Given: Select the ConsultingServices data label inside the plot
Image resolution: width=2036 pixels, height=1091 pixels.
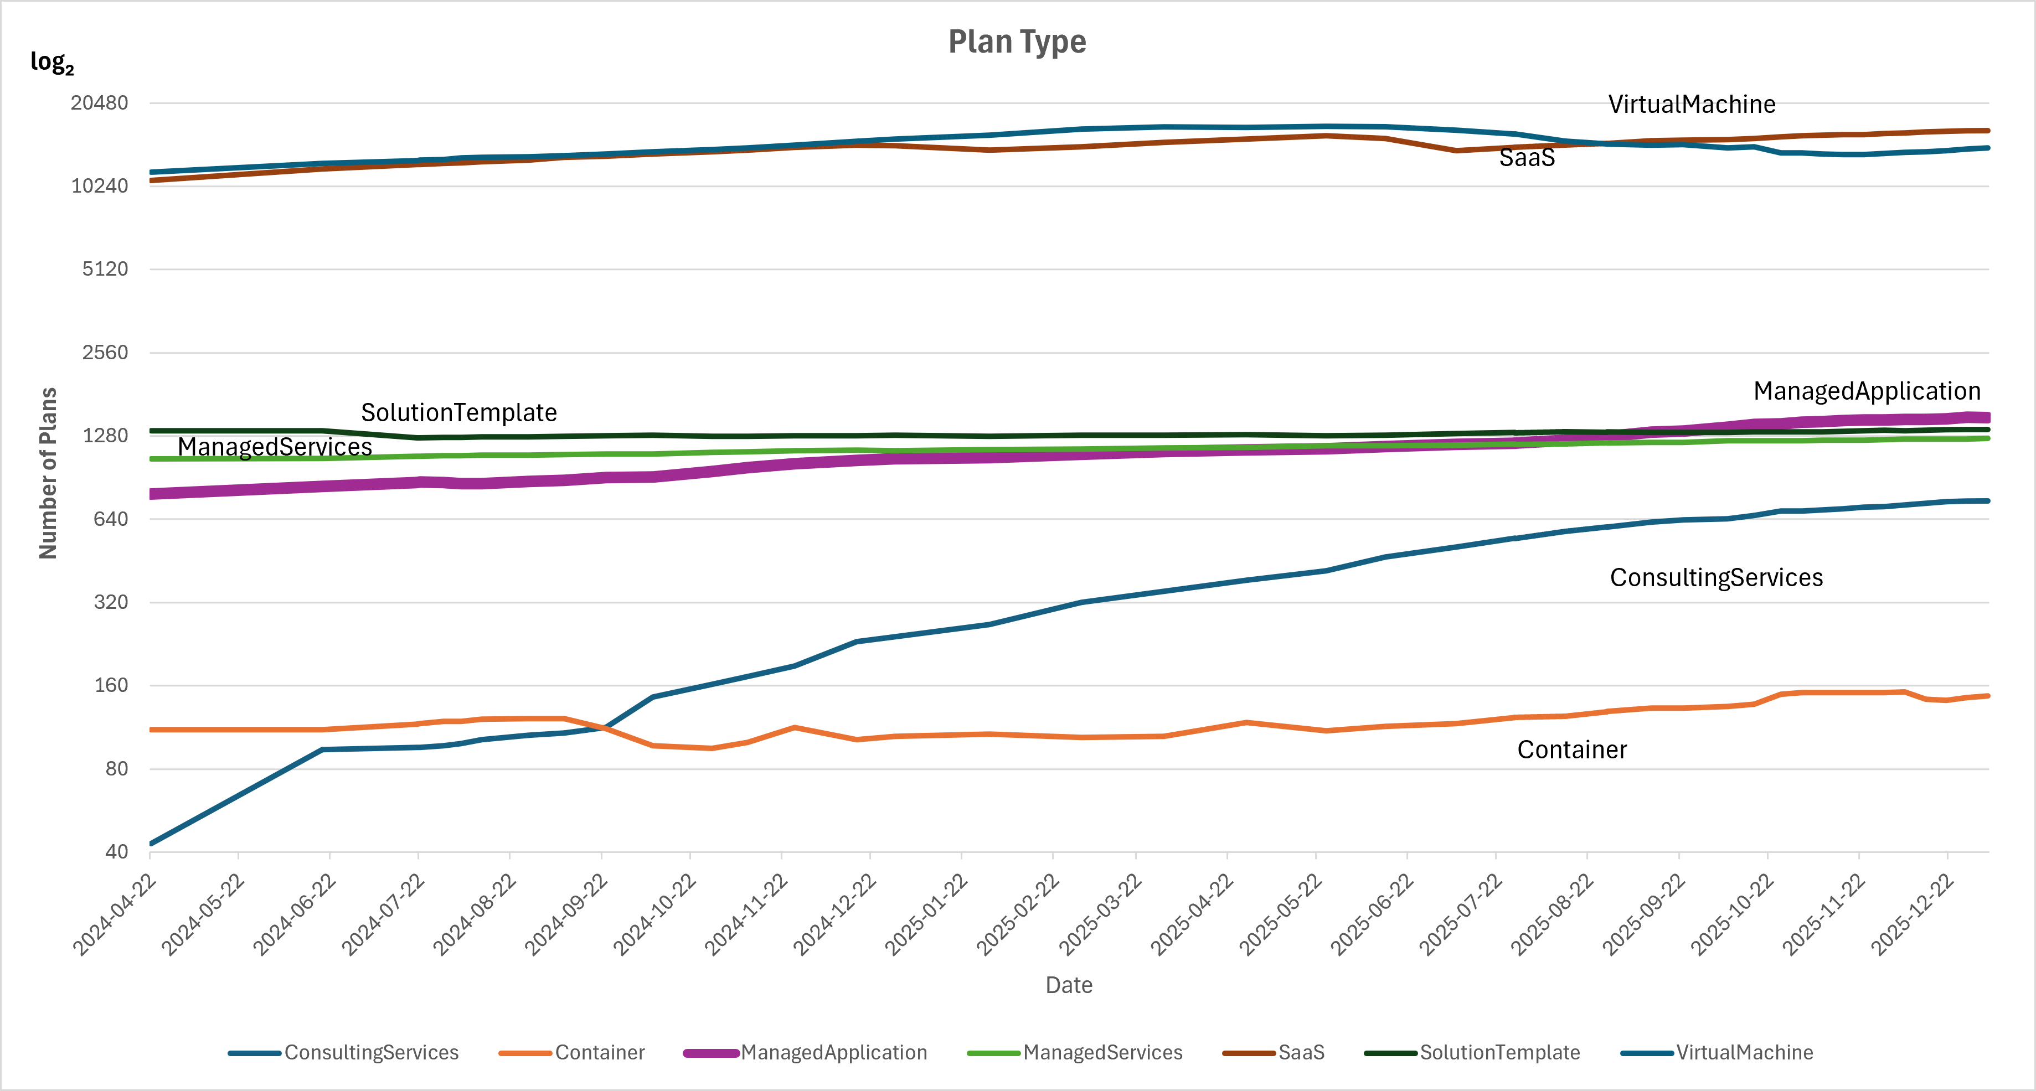Looking at the screenshot, I should [x=1716, y=577].
